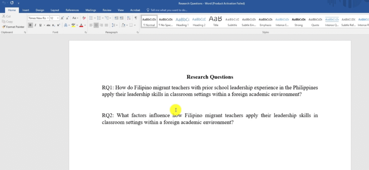Show or hide paragraph marks
The height and width of the screenshot is (170, 369).
(135, 18)
